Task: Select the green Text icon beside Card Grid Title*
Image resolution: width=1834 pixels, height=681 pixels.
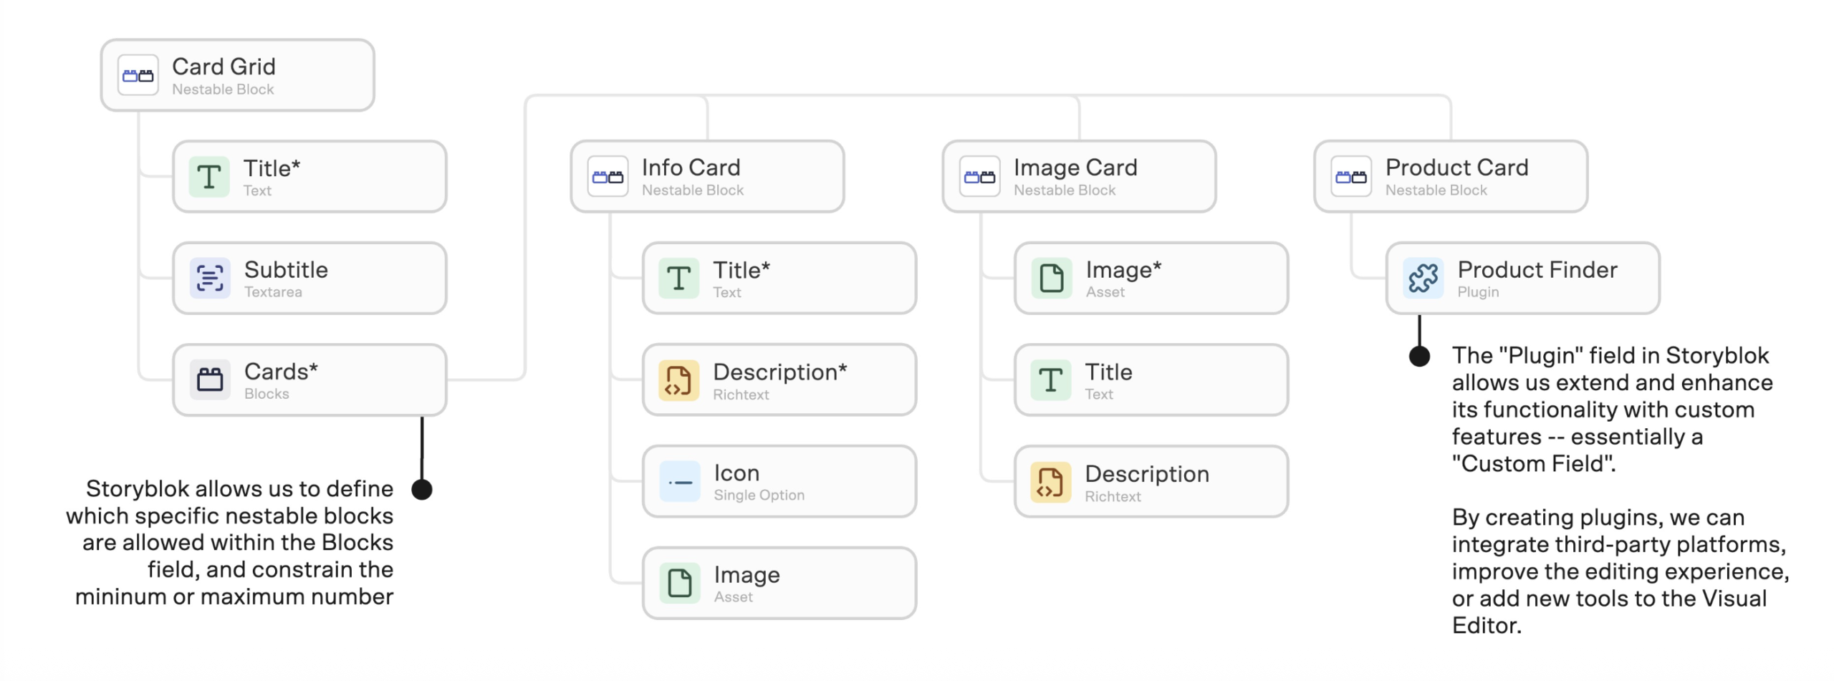Action: tap(208, 176)
